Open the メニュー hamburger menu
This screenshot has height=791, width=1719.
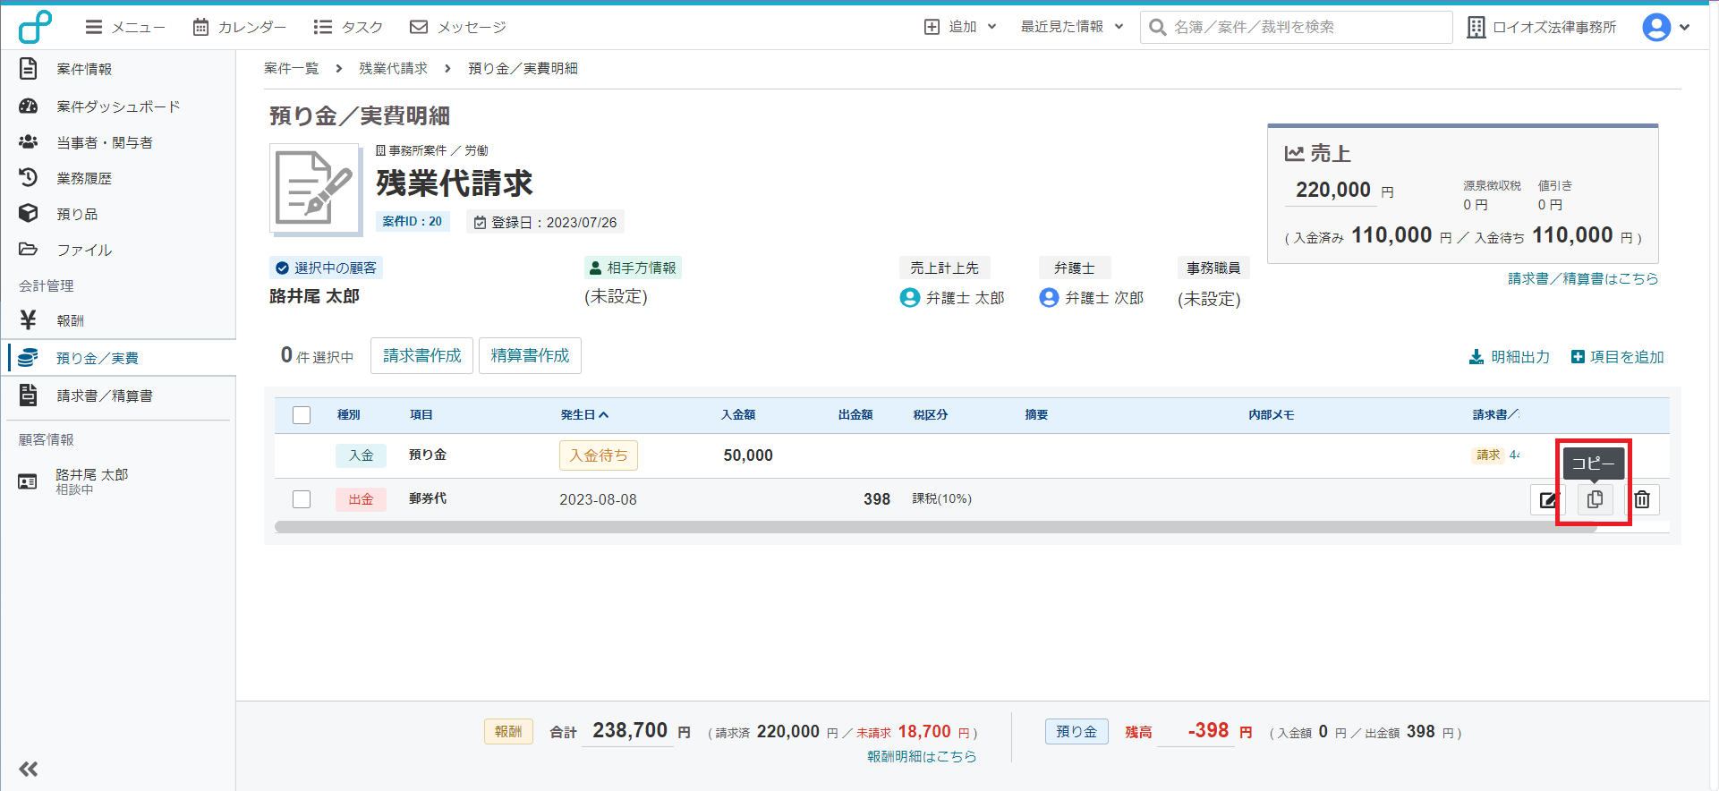click(x=125, y=27)
